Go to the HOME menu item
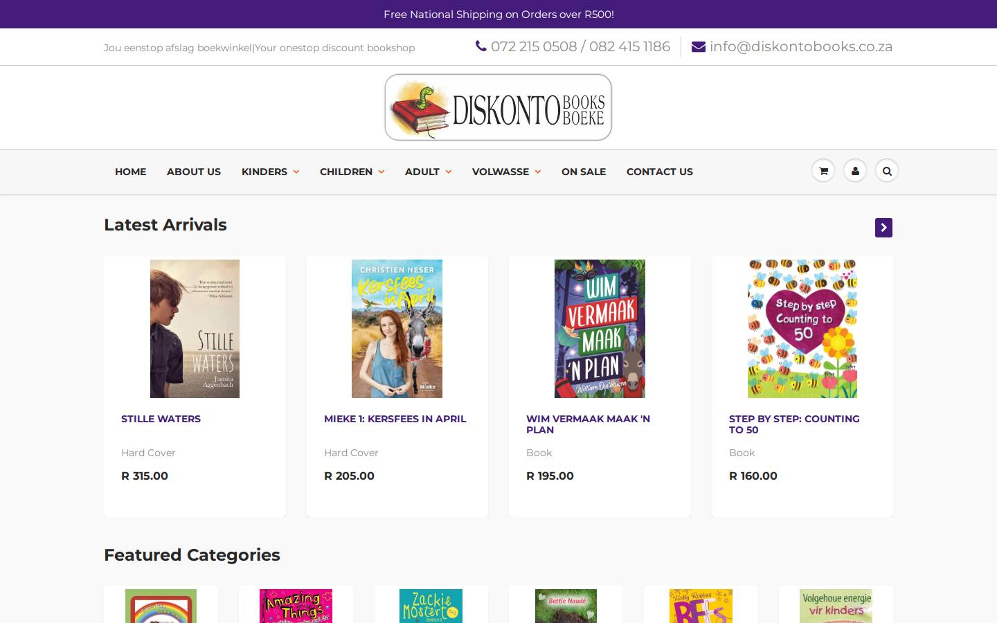Screen dimensions: 997x623 coord(130,172)
